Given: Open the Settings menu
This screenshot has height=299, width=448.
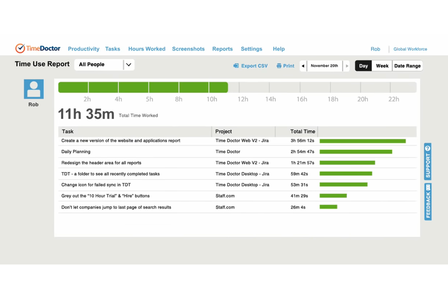Looking at the screenshot, I should pos(252,49).
